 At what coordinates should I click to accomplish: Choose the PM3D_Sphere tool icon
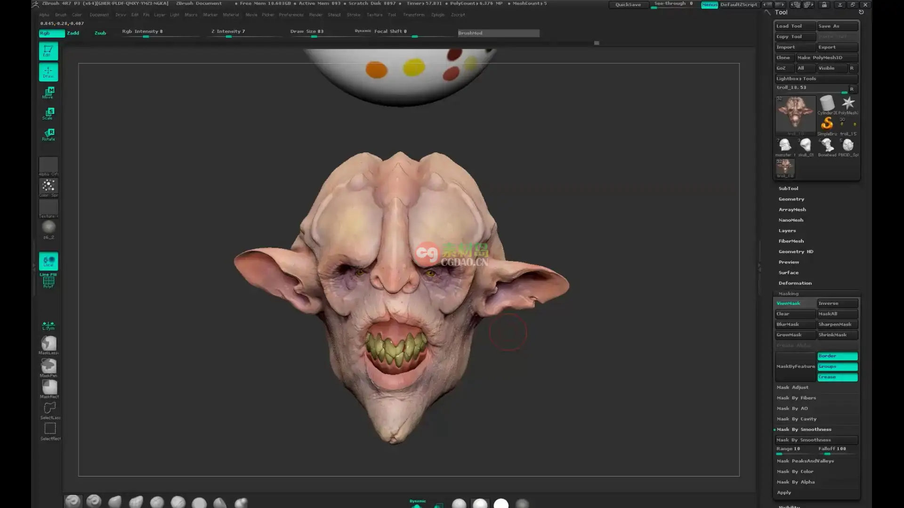pos(848,147)
